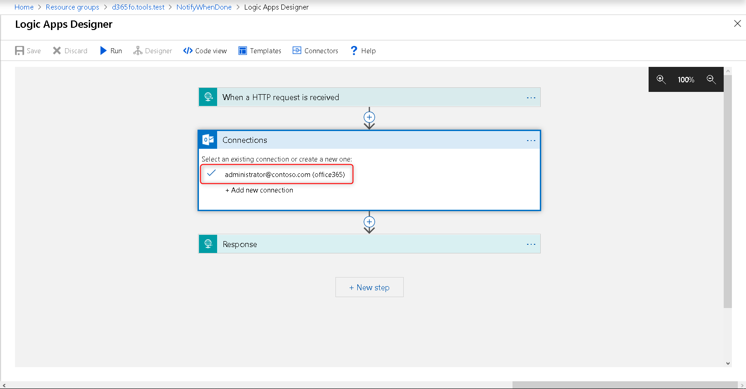The width and height of the screenshot is (746, 389).
Task: Open the Response step ellipsis menu
Action: pyautogui.click(x=531, y=244)
